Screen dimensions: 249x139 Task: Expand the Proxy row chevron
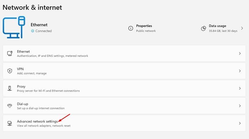click(240, 88)
